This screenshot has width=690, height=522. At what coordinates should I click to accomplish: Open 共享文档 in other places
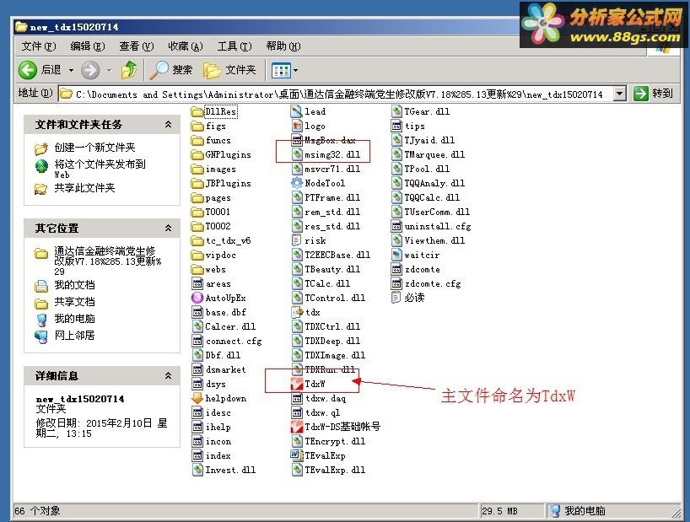(x=74, y=302)
